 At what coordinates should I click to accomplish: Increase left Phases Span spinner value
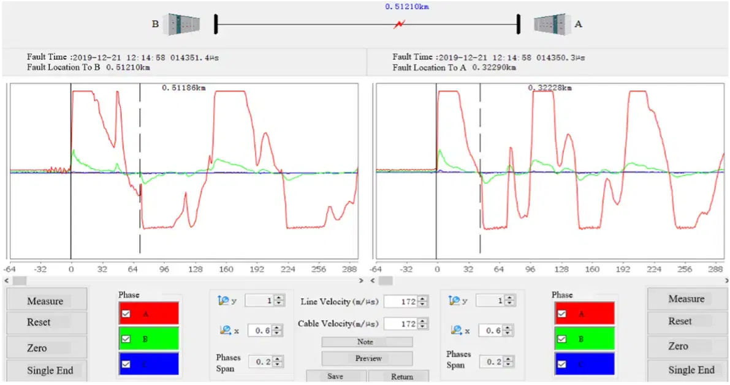[x=278, y=359]
